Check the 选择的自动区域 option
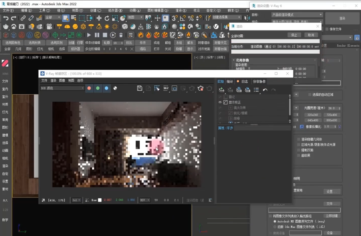 point(310,95)
